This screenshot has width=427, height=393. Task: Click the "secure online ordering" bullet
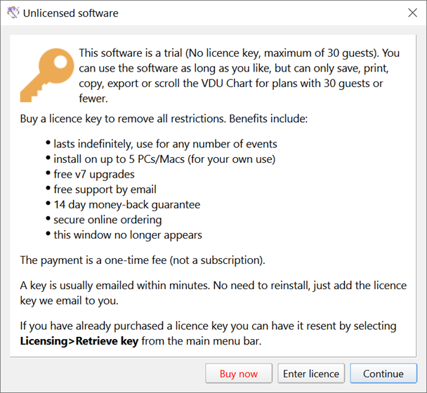[x=107, y=220]
